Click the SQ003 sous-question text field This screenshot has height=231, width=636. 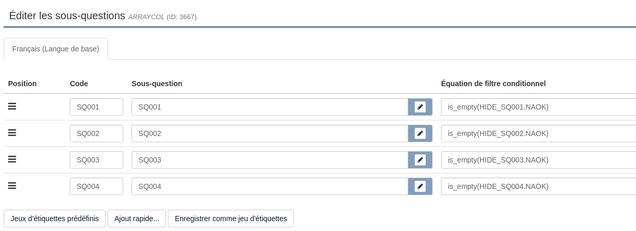tap(269, 160)
